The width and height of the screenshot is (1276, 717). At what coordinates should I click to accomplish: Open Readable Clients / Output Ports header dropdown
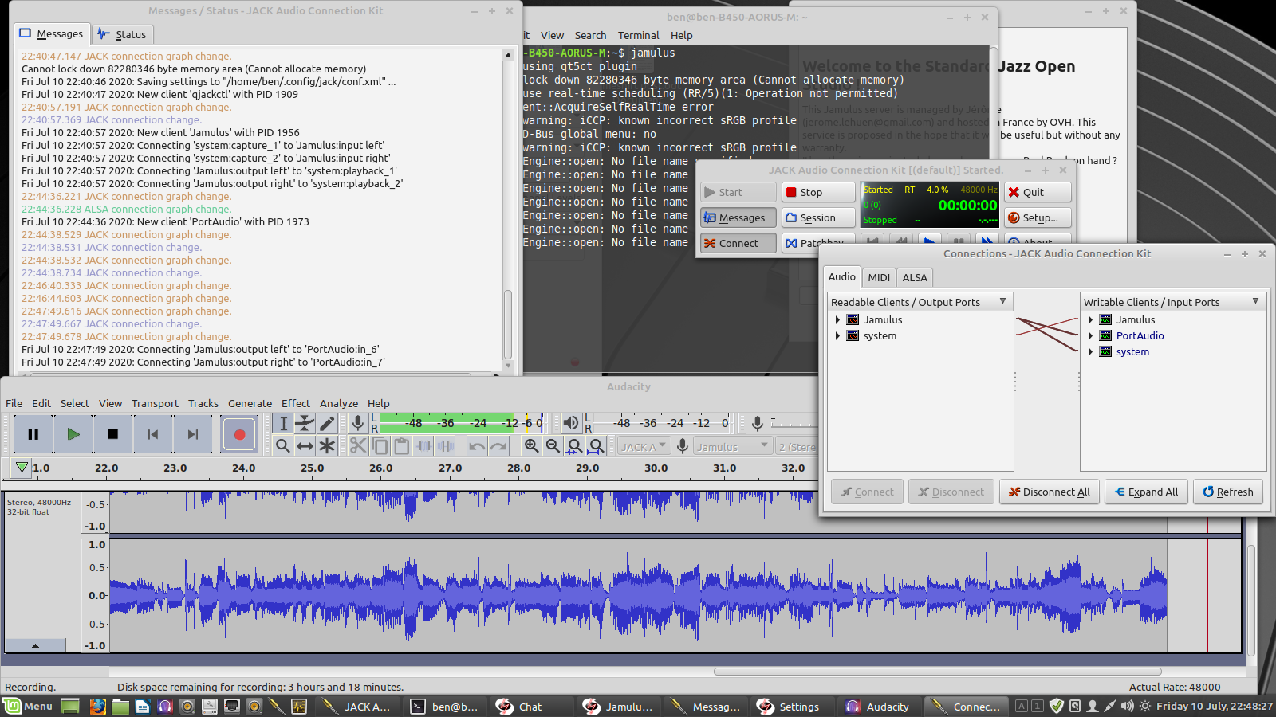click(x=920, y=302)
